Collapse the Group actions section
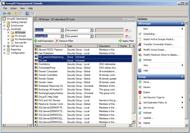 click(182, 77)
